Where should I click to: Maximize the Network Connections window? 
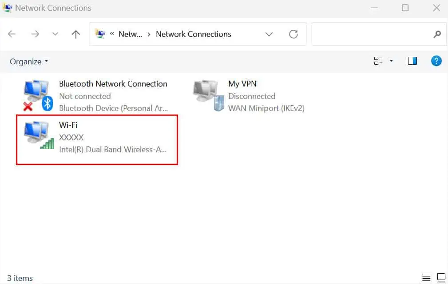tap(405, 8)
